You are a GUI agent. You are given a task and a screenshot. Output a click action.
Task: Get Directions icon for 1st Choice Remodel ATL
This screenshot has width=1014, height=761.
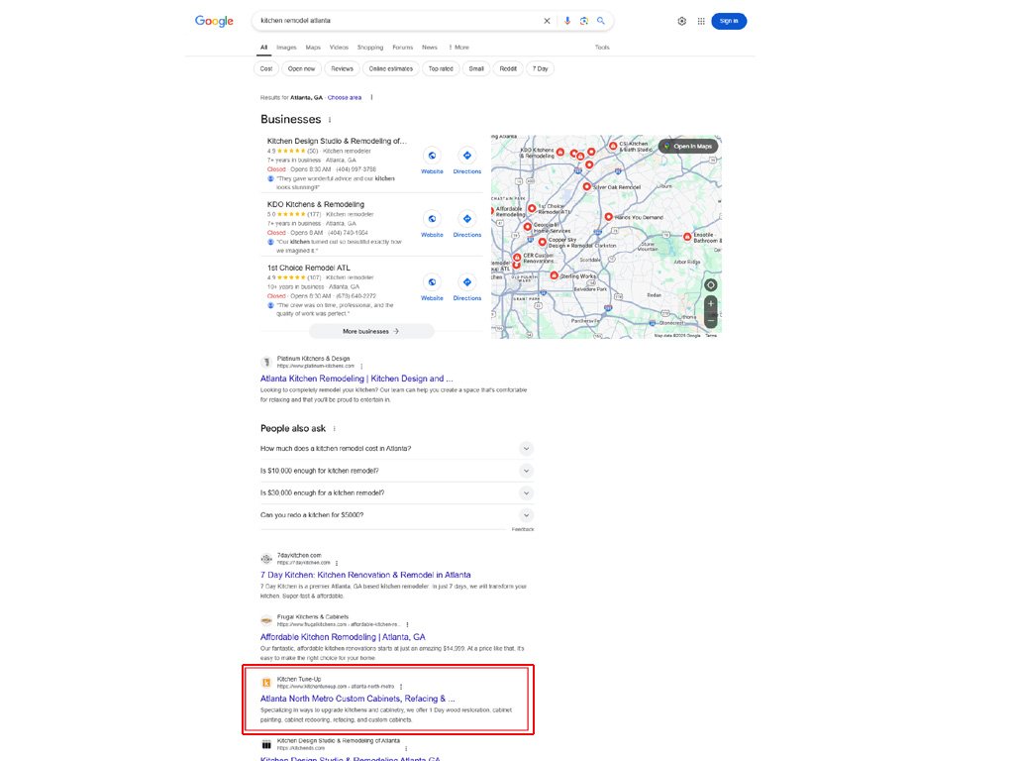pyautogui.click(x=467, y=282)
